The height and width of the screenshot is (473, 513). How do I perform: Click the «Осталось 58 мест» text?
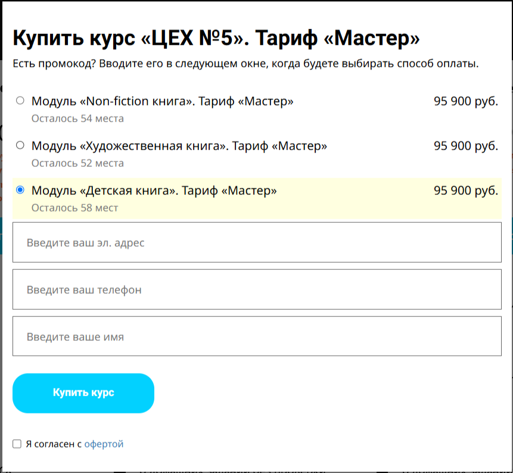74,208
